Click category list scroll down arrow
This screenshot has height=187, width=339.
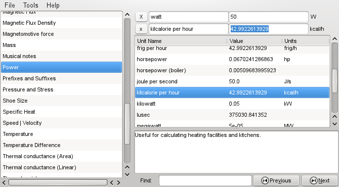(x=128, y=174)
